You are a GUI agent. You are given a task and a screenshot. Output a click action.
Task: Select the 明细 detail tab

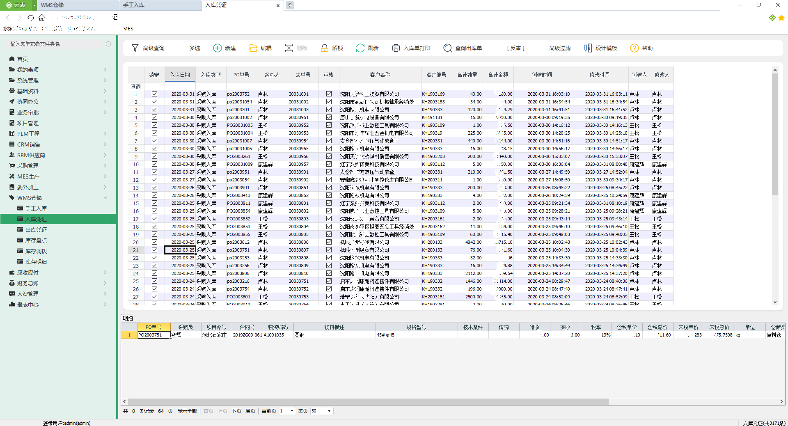point(128,318)
